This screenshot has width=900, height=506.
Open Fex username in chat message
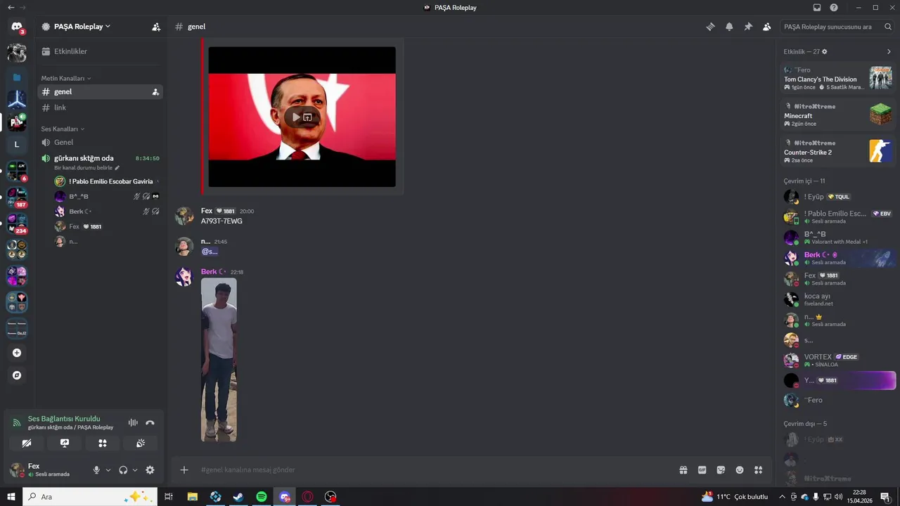[207, 211]
